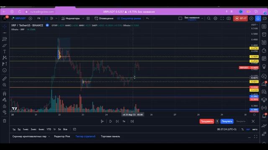Image resolution: width=268 pixels, height=150 pixels.
Task: Open the forecasting and measurement tools
Action: click(5, 64)
